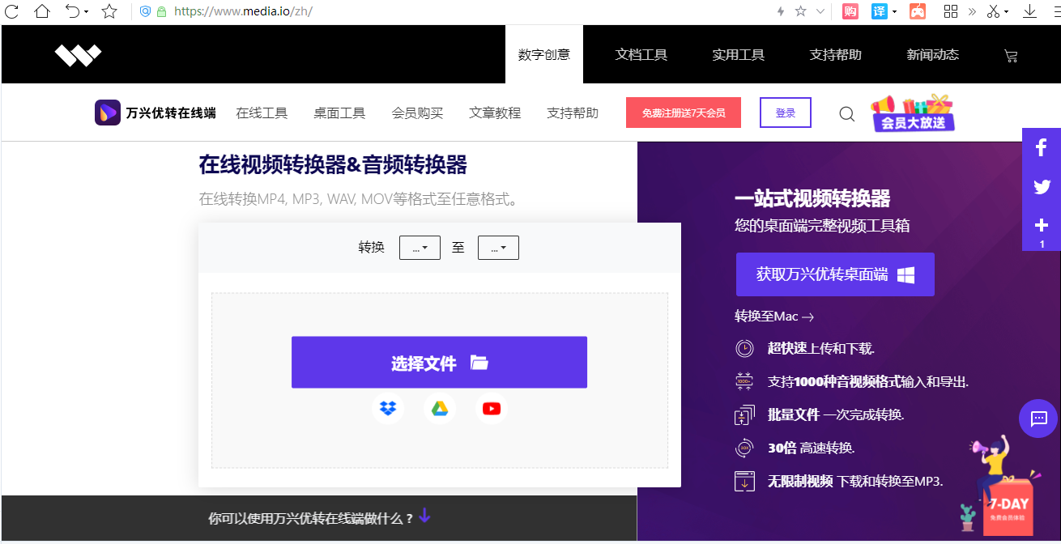
Task: Share the page via the Facebook icon
Action: click(1042, 147)
